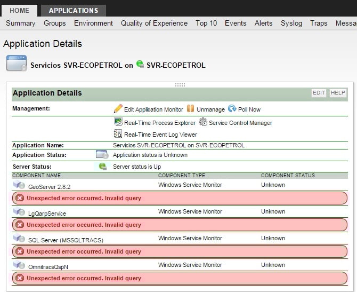
Task: Click the EDIT button in Application Details
Action: (x=319, y=93)
